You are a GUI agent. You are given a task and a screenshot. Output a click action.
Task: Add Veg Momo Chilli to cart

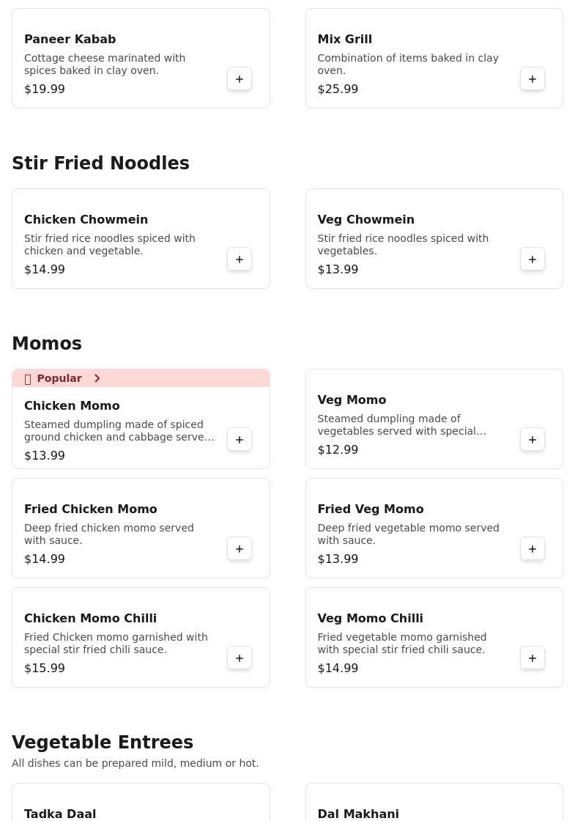[x=533, y=658]
